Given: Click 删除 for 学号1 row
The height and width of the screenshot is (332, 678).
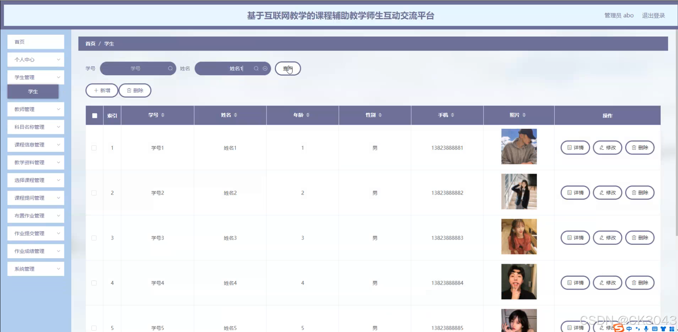Looking at the screenshot, I should tap(640, 148).
